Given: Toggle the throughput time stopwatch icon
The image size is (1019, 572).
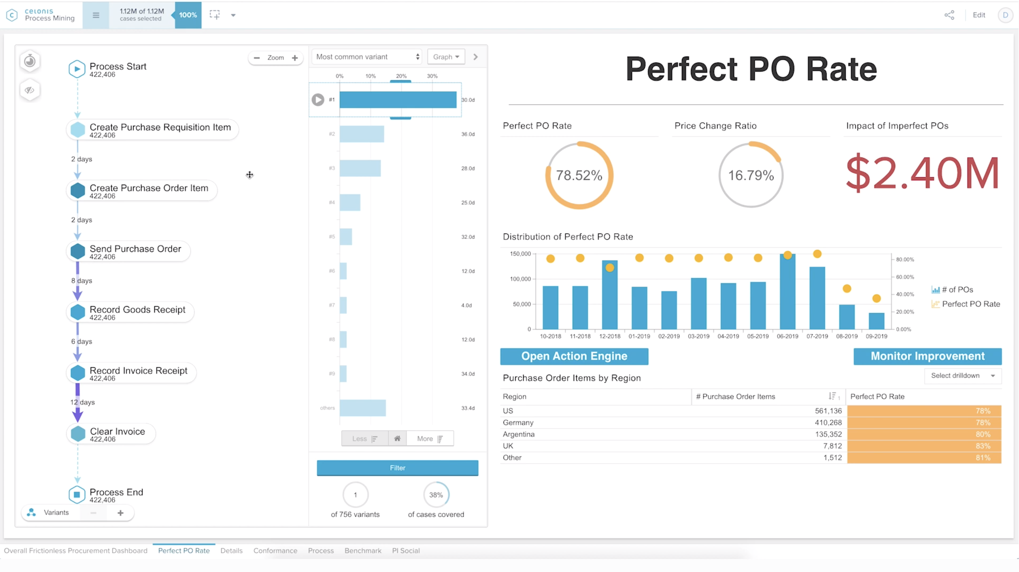Looking at the screenshot, I should pyautogui.click(x=30, y=61).
